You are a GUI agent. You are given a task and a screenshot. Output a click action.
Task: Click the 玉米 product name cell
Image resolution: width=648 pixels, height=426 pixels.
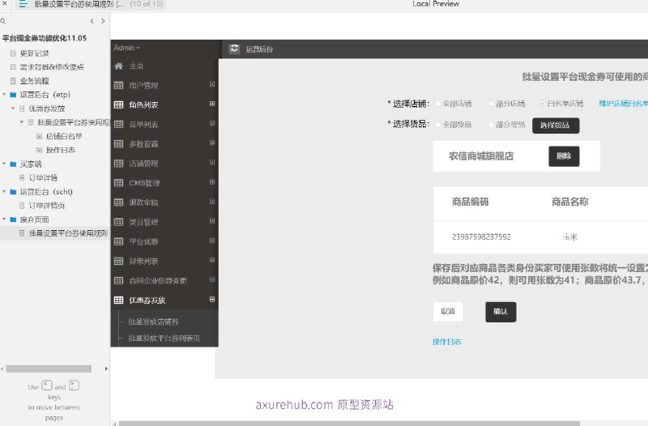[570, 236]
